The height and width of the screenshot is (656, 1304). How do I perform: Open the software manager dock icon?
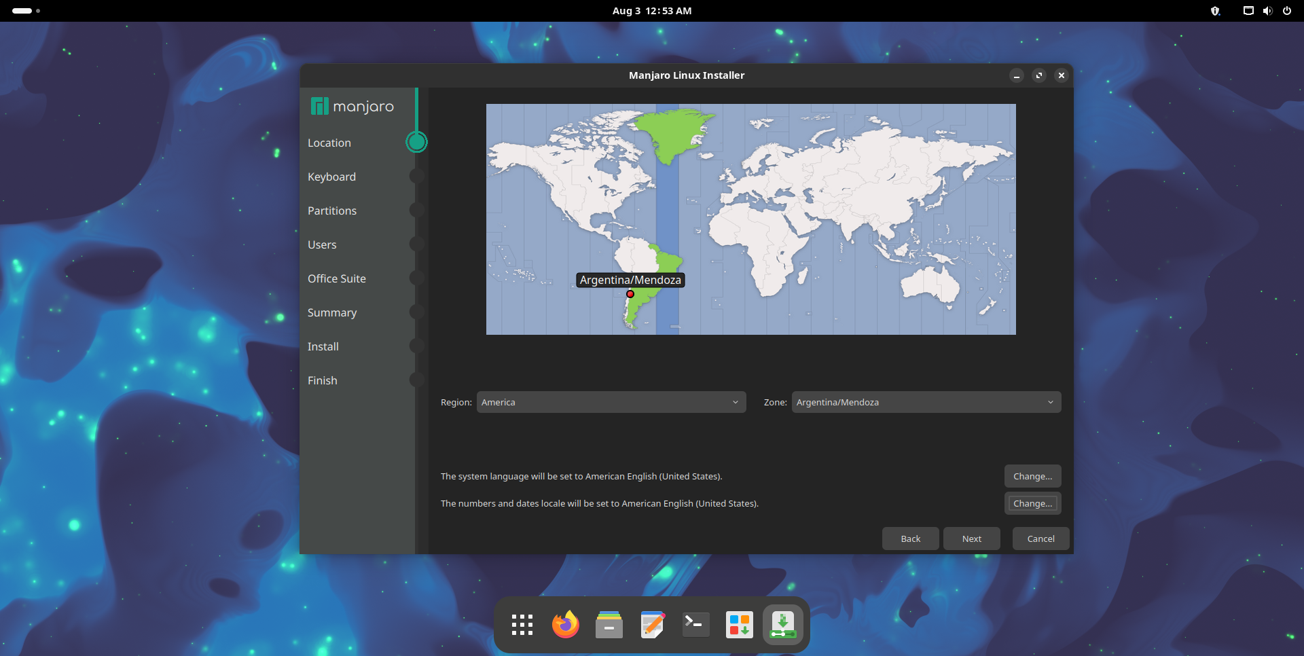point(740,625)
